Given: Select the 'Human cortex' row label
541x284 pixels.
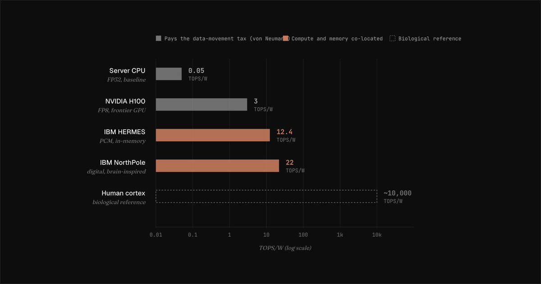Looking at the screenshot, I should 124,193.
